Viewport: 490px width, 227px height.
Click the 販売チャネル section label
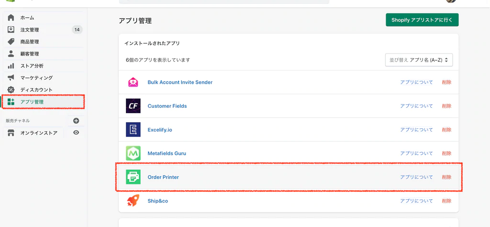18,121
